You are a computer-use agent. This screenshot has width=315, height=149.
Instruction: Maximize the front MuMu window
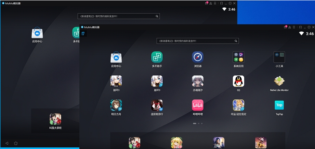click(309, 27)
